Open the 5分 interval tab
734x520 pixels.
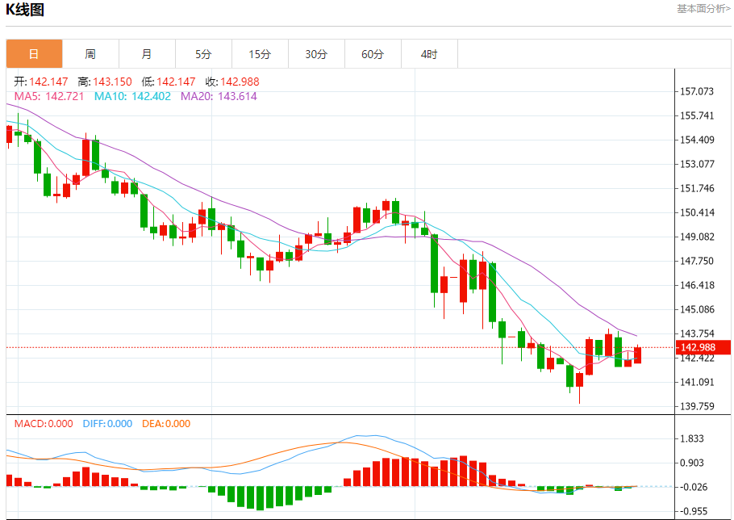click(x=203, y=54)
